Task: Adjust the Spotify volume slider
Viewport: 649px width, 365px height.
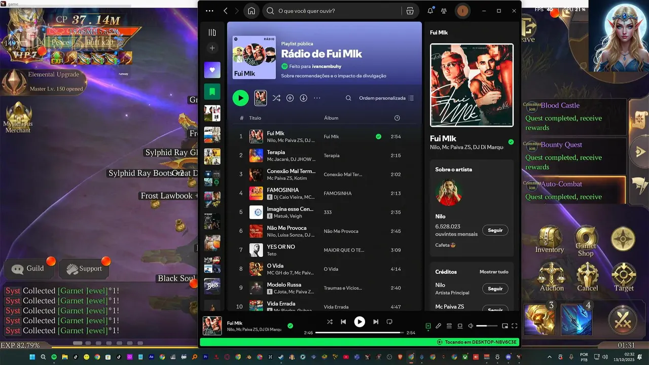Action: coord(487,326)
